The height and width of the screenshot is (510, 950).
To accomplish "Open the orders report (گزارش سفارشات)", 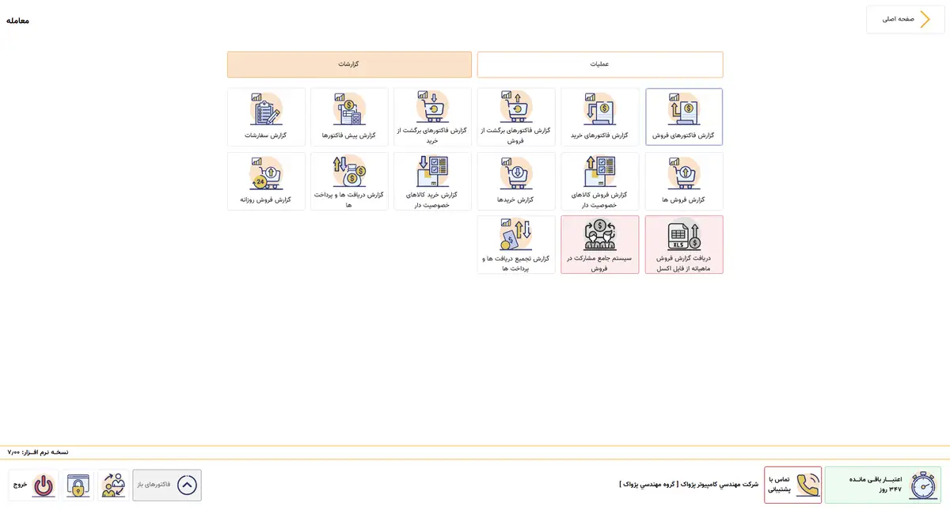I will point(266,116).
